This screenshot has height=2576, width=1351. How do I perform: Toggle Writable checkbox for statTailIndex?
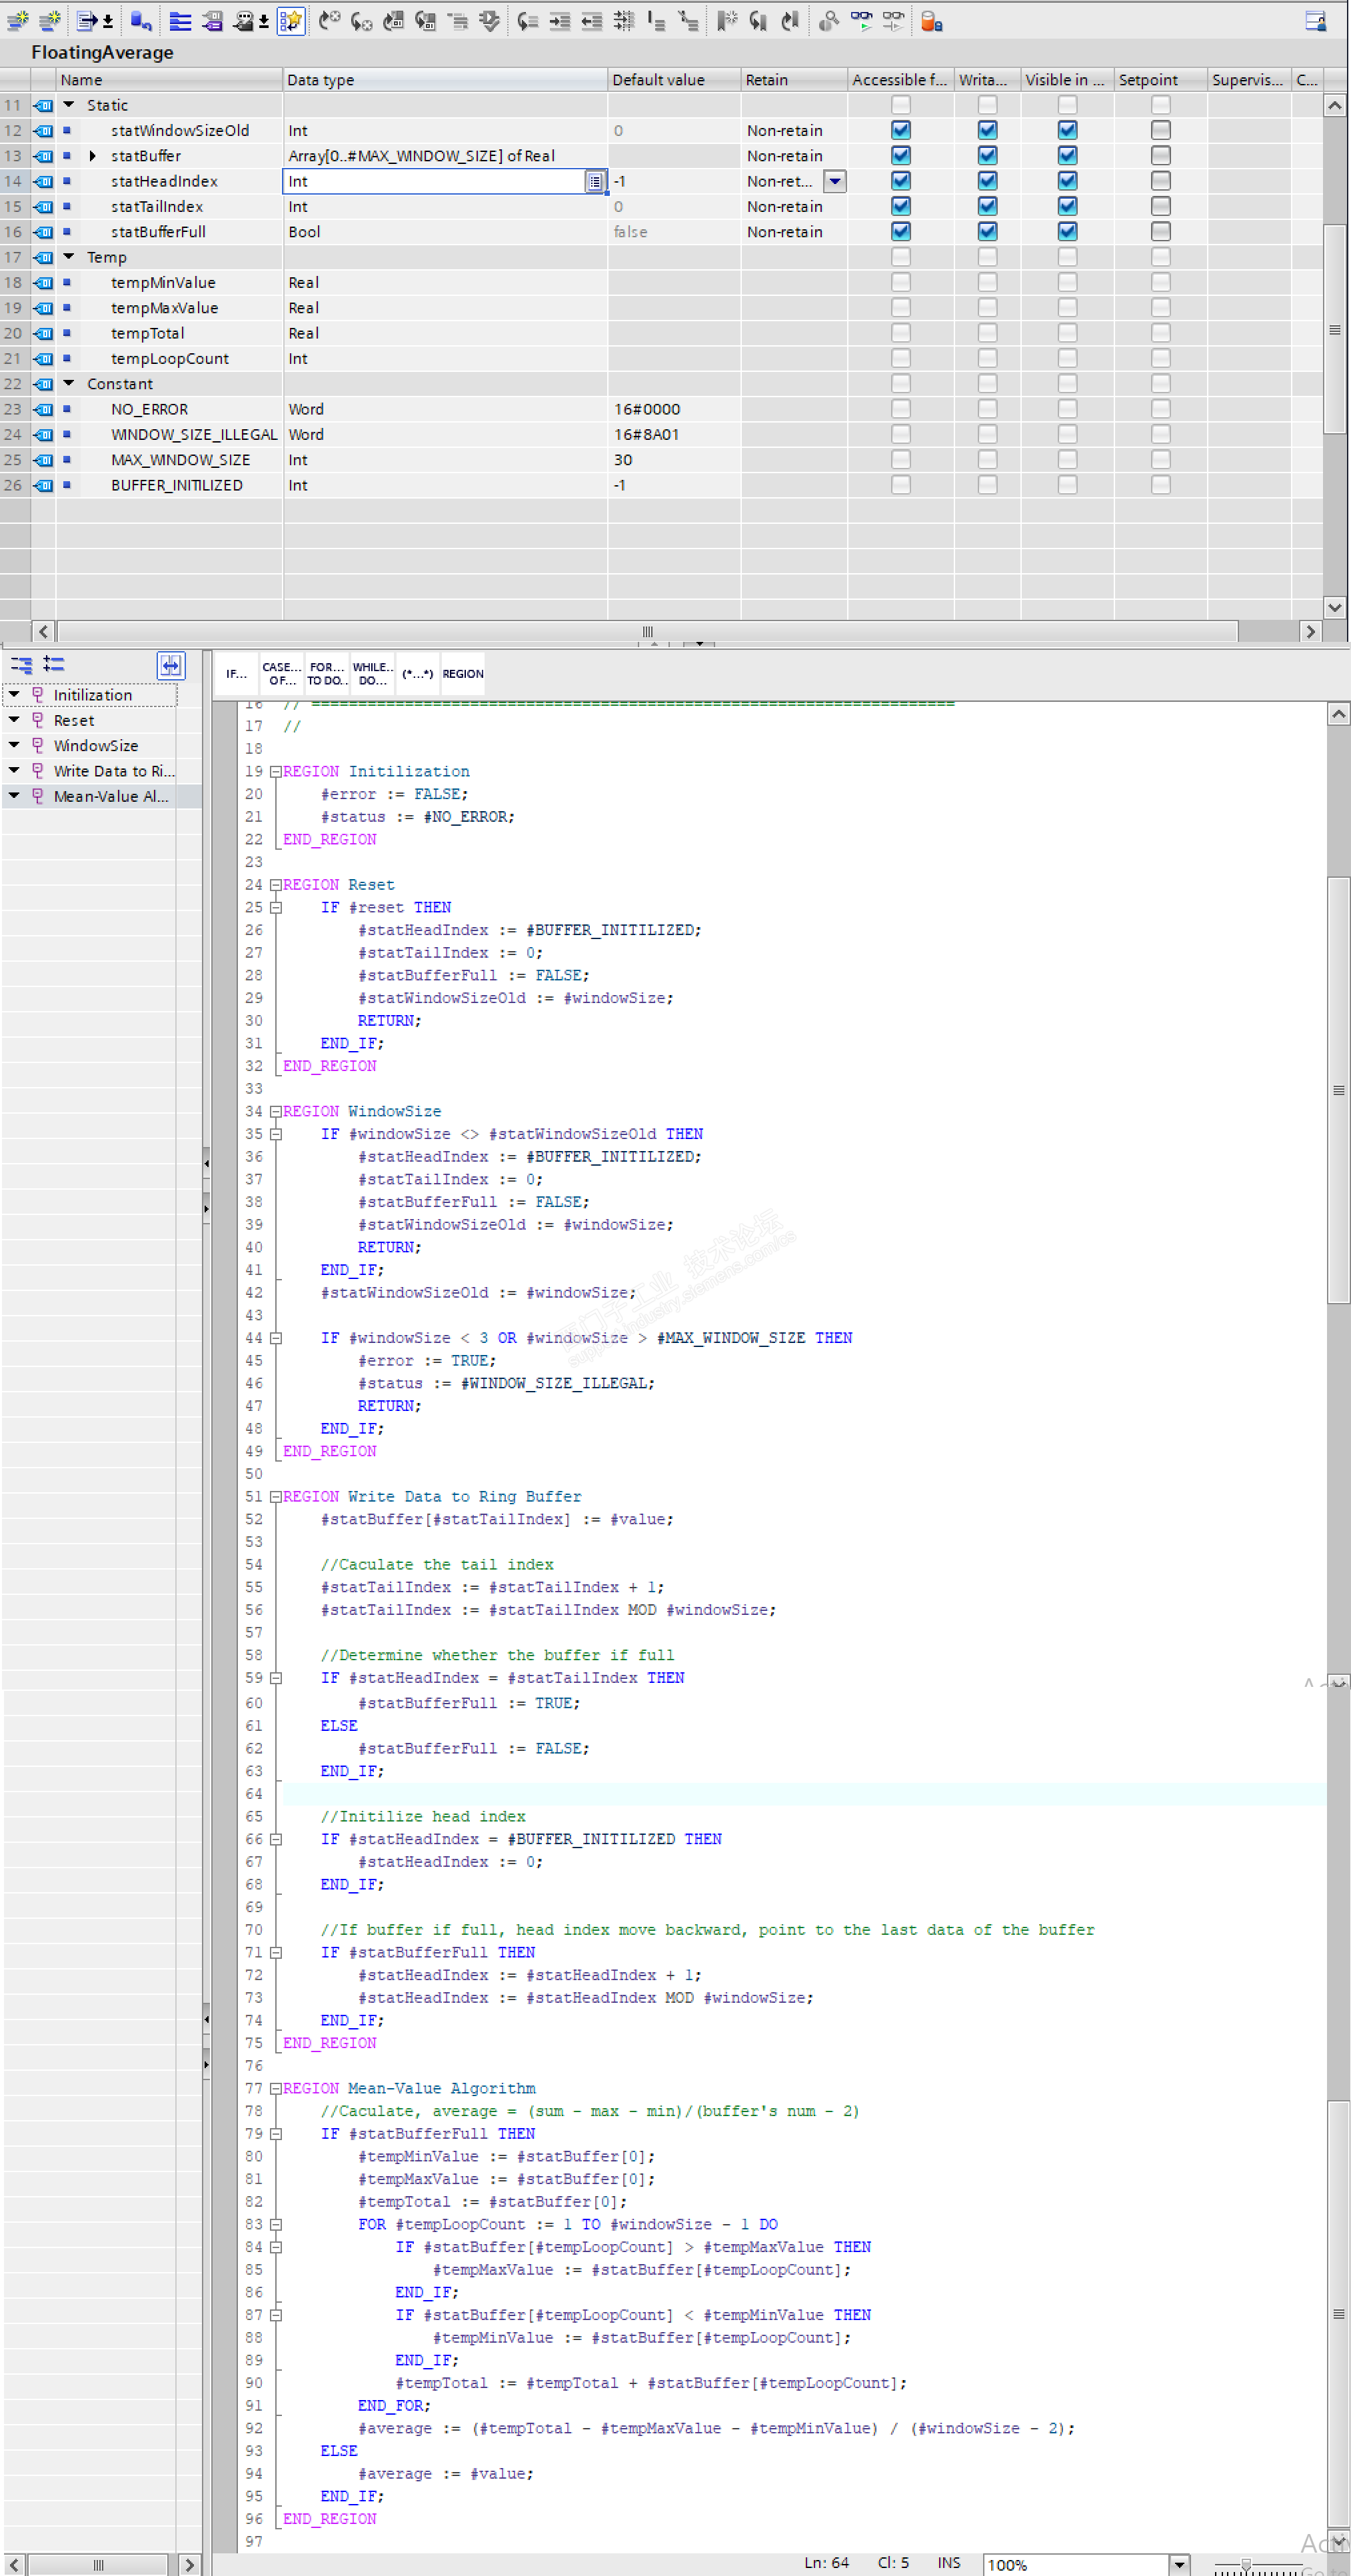coord(987,206)
